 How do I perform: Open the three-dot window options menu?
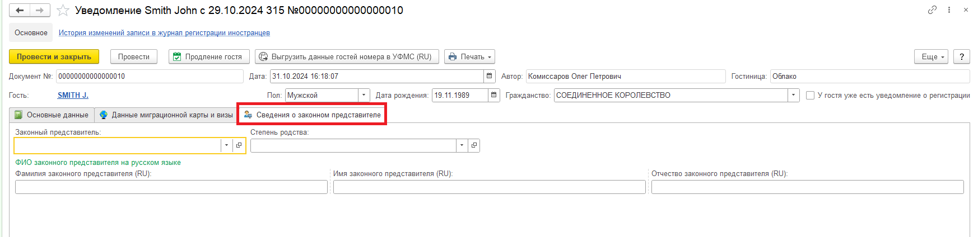point(949,10)
